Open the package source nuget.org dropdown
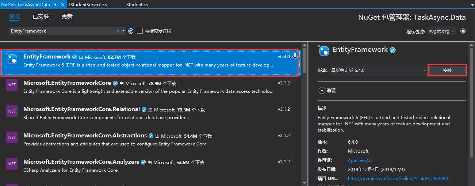This screenshot has height=186, width=475. coord(441,31)
